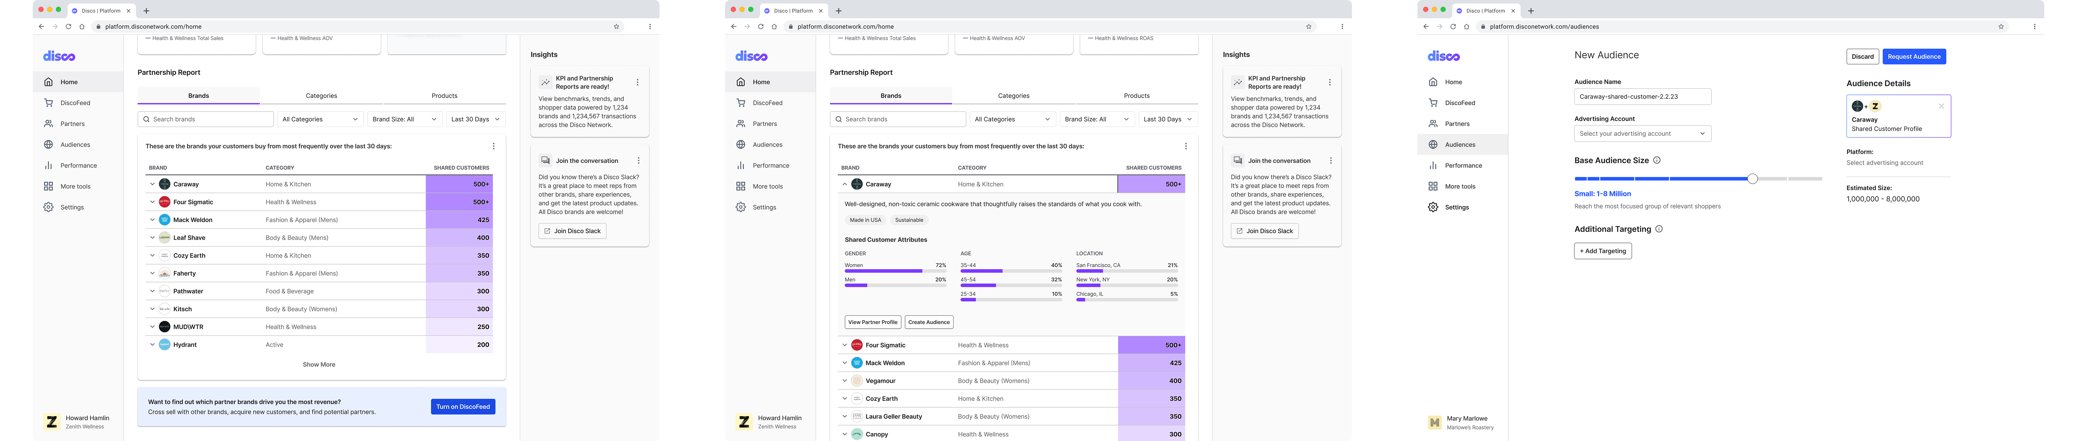Open Last 30 Days dropdown in the left window
Viewport: 2077px width, 441px height.
click(x=476, y=119)
